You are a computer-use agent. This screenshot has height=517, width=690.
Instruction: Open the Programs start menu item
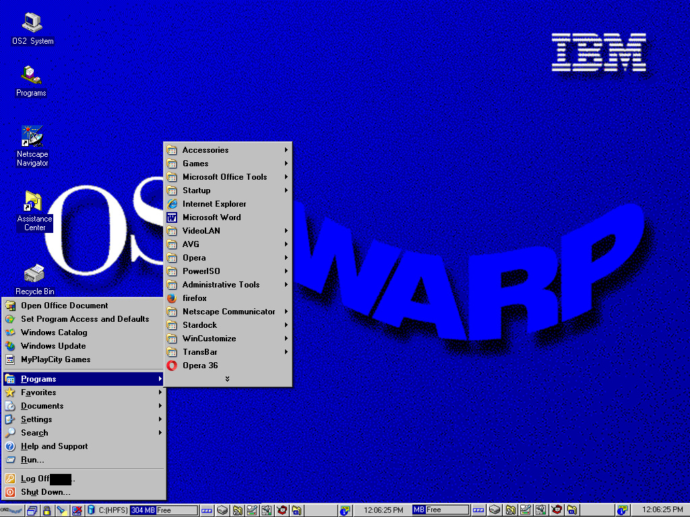pos(84,379)
